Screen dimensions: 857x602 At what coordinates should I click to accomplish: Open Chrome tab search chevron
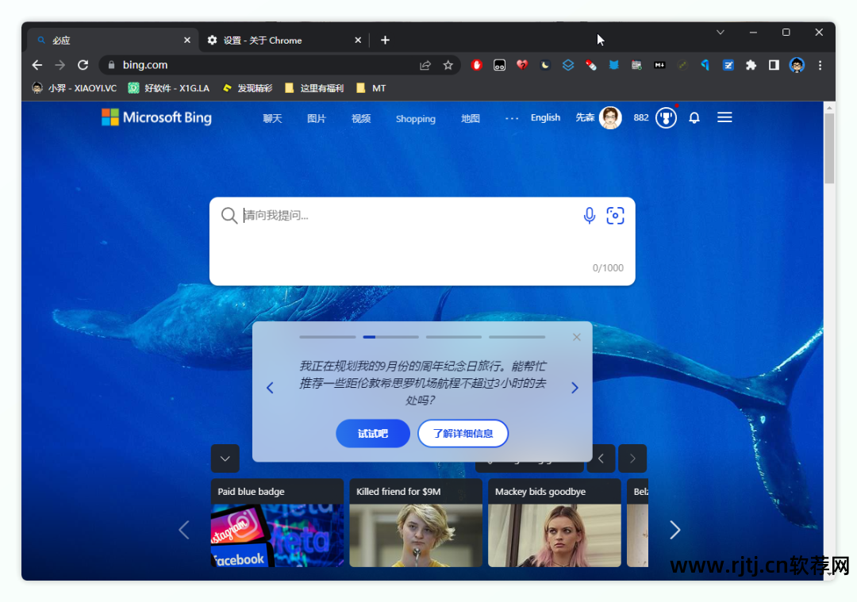[720, 33]
